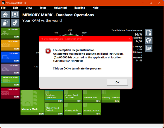Open the gears preferences icon
This screenshot has width=164, height=128.
pyautogui.click(x=15, y=23)
